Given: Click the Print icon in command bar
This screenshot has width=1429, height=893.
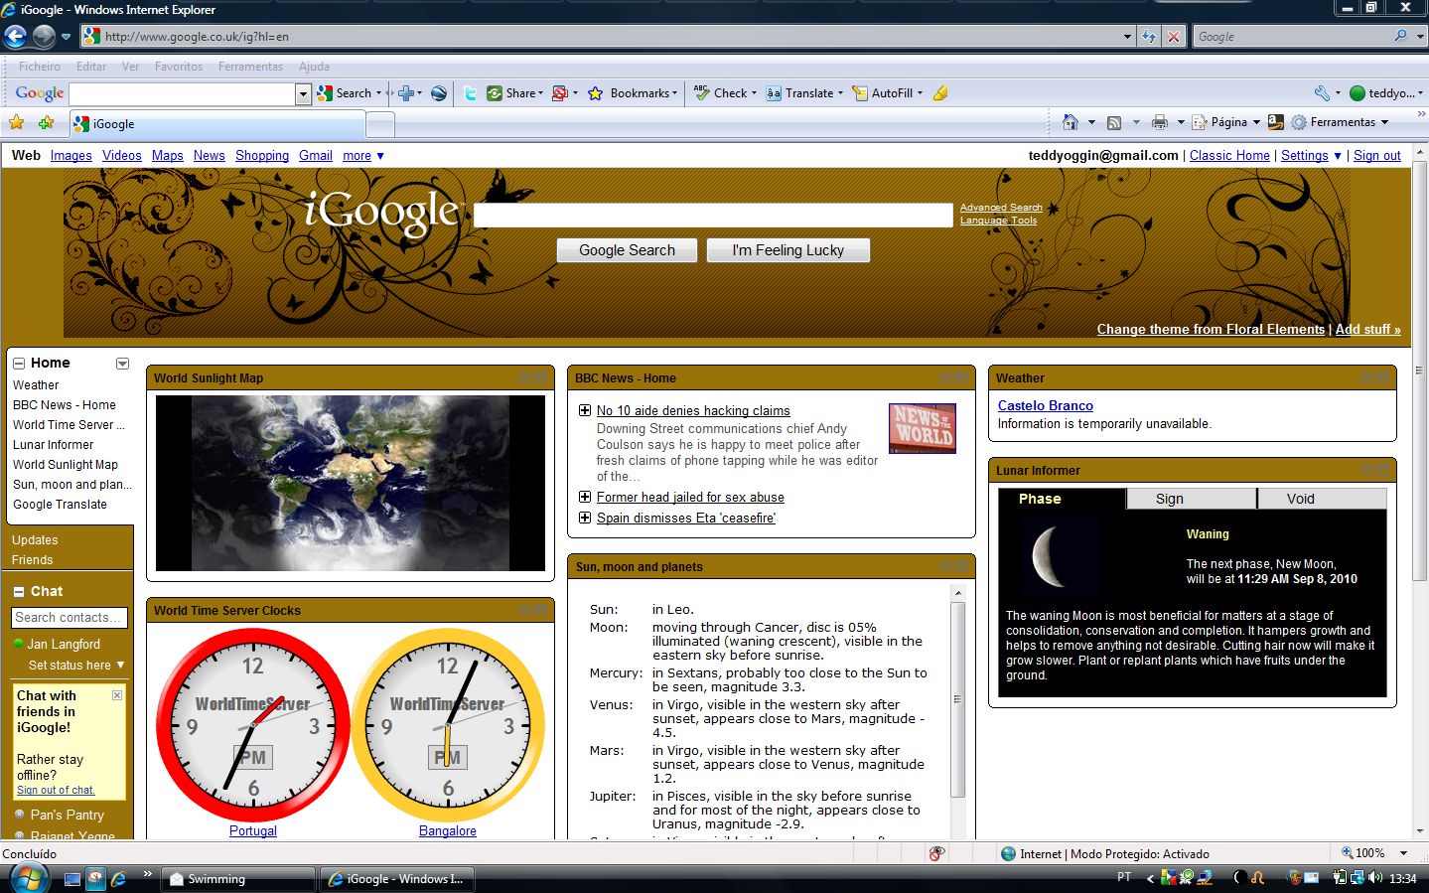Looking at the screenshot, I should pyautogui.click(x=1159, y=123).
